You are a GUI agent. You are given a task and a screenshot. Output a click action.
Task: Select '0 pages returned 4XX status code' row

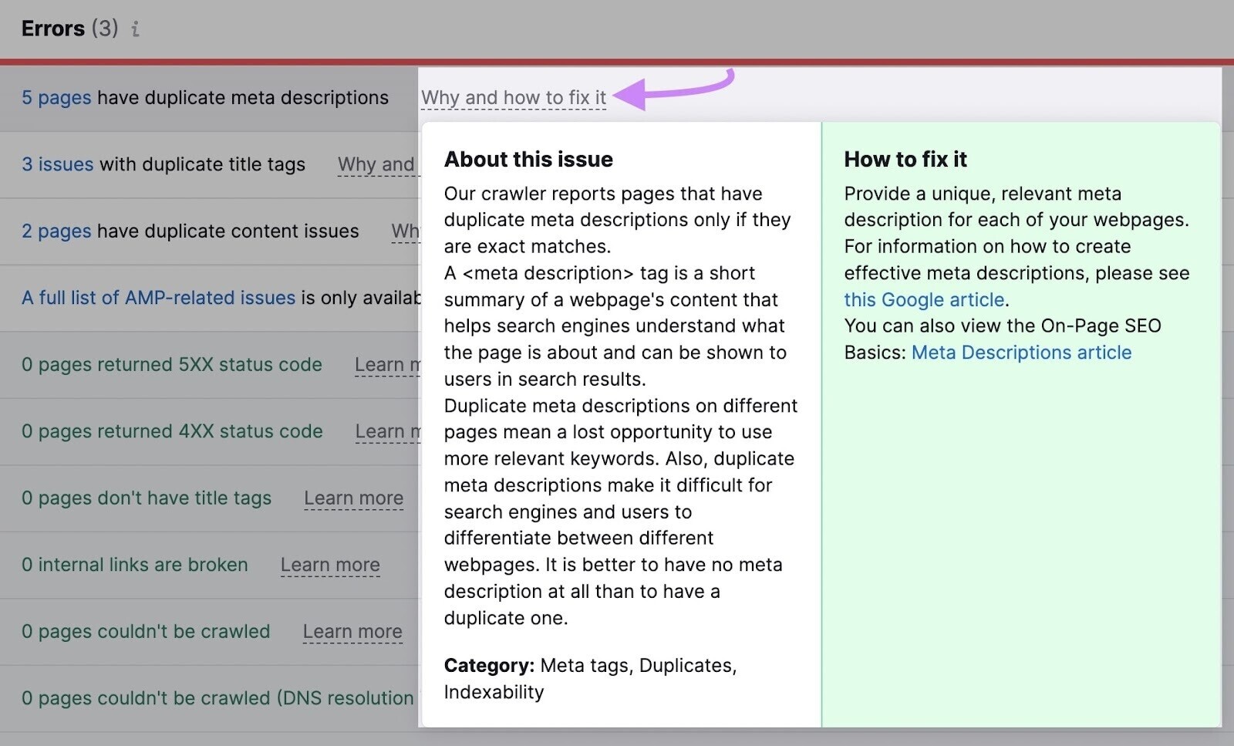(x=171, y=432)
